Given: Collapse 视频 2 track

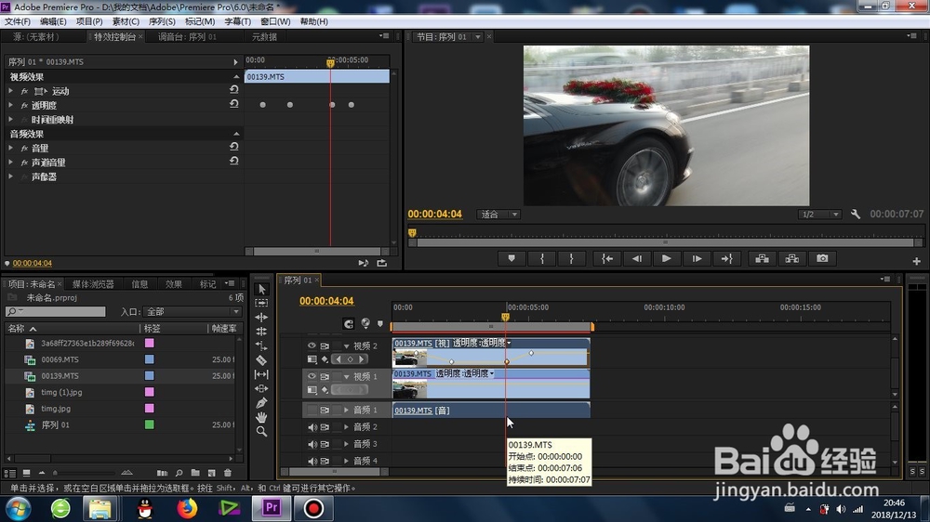Looking at the screenshot, I should [x=346, y=346].
